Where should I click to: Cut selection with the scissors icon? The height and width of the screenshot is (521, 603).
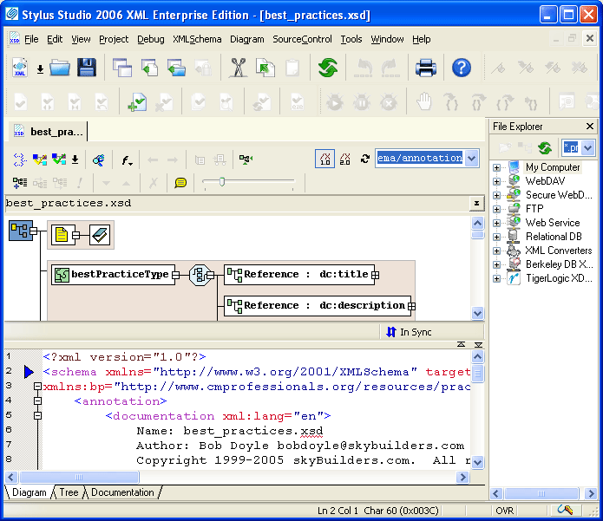tap(239, 68)
